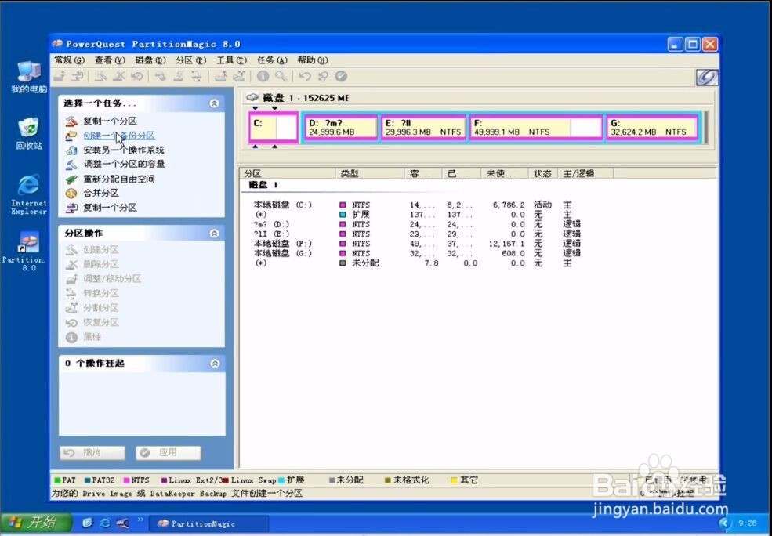Click the icon beside 重新分配自由空间
The width and height of the screenshot is (772, 536).
click(x=71, y=179)
